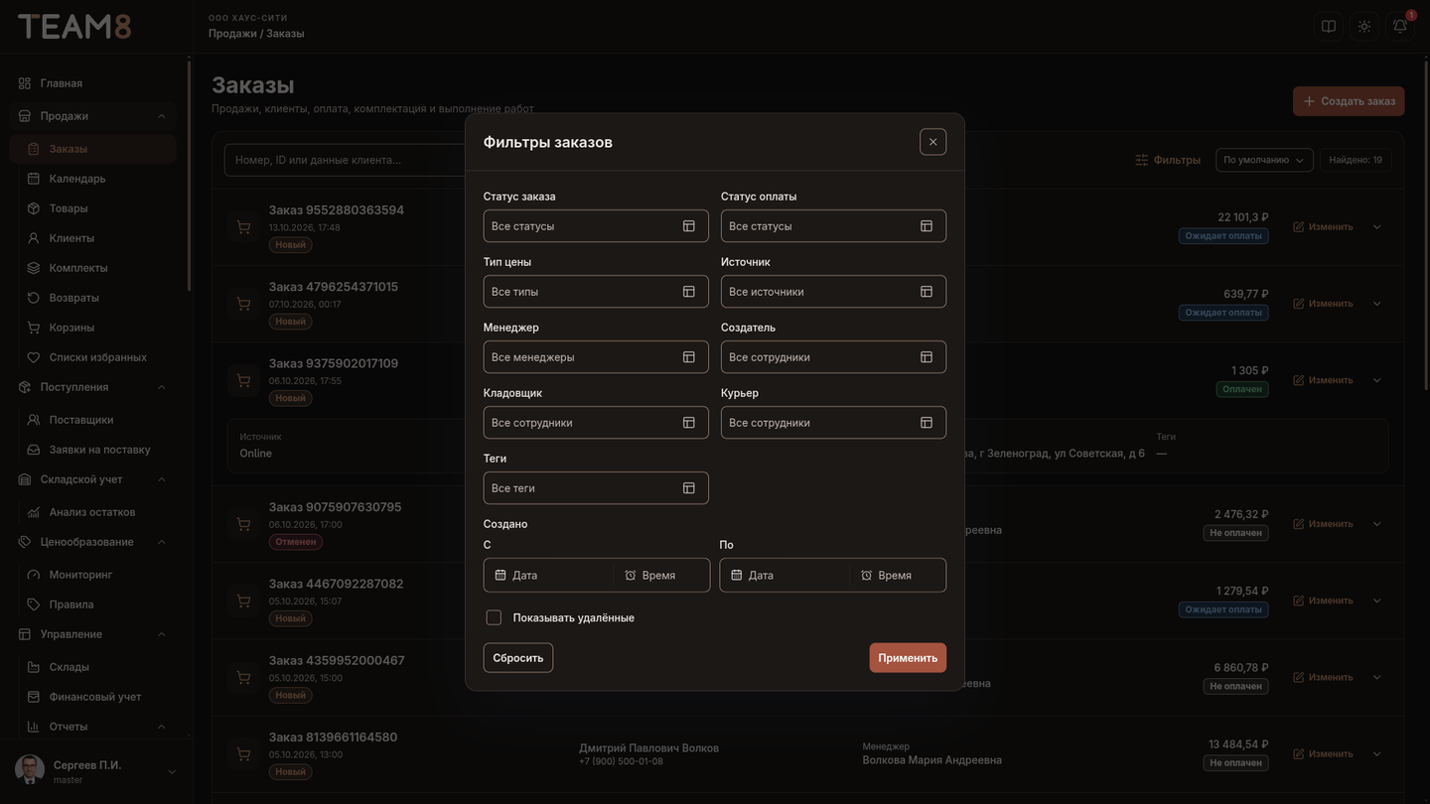Collapse the Ценообразование sidebar section
This screenshot has width=1430, height=804.
[x=161, y=542]
